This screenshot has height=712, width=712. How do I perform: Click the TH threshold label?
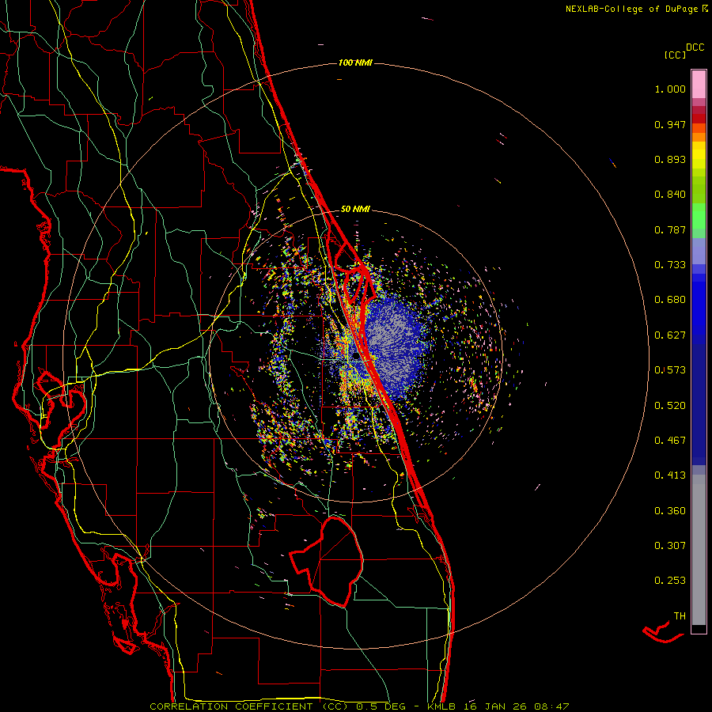(x=680, y=616)
